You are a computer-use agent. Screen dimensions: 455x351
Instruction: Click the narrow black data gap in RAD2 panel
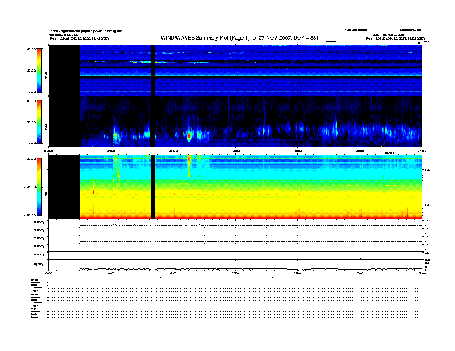(152, 71)
